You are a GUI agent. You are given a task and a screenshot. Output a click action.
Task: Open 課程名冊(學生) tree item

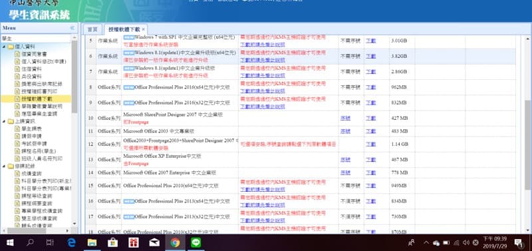39,151
